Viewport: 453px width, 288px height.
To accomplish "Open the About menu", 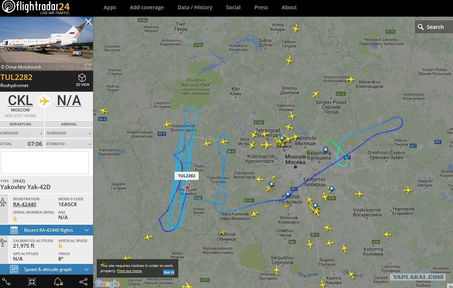I will click(x=289, y=7).
